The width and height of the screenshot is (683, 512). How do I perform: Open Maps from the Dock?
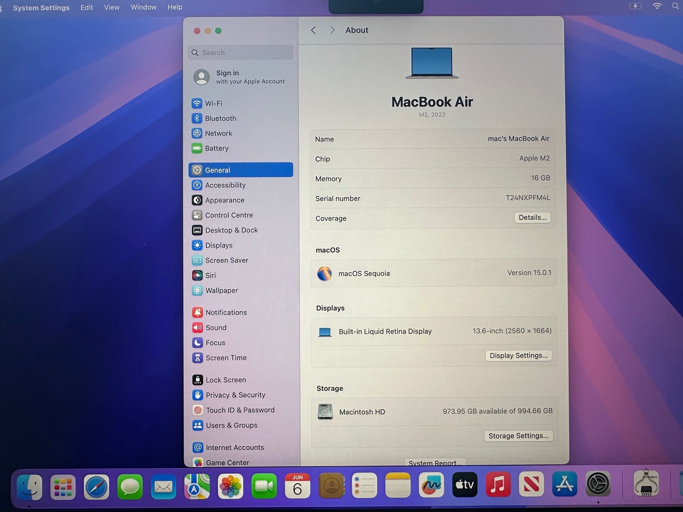click(197, 486)
